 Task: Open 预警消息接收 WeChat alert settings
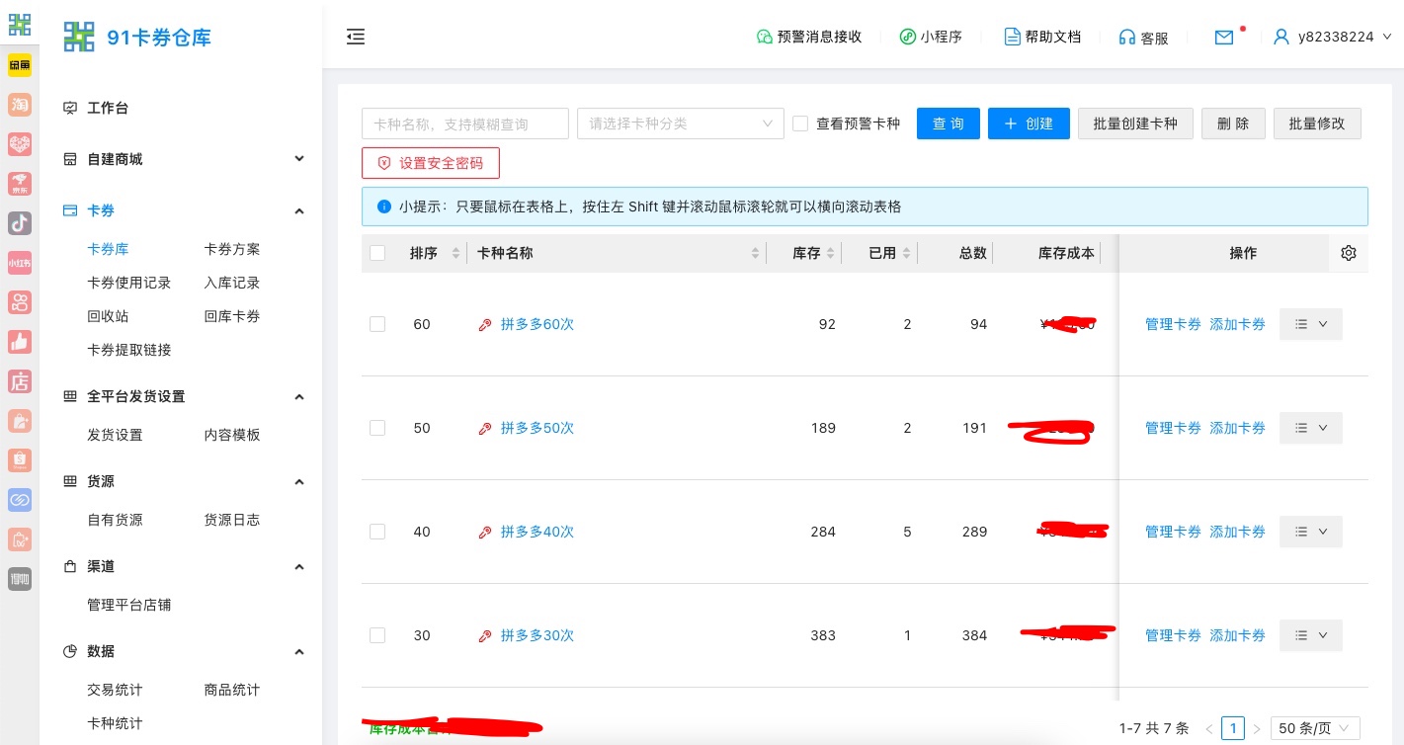pos(809,37)
